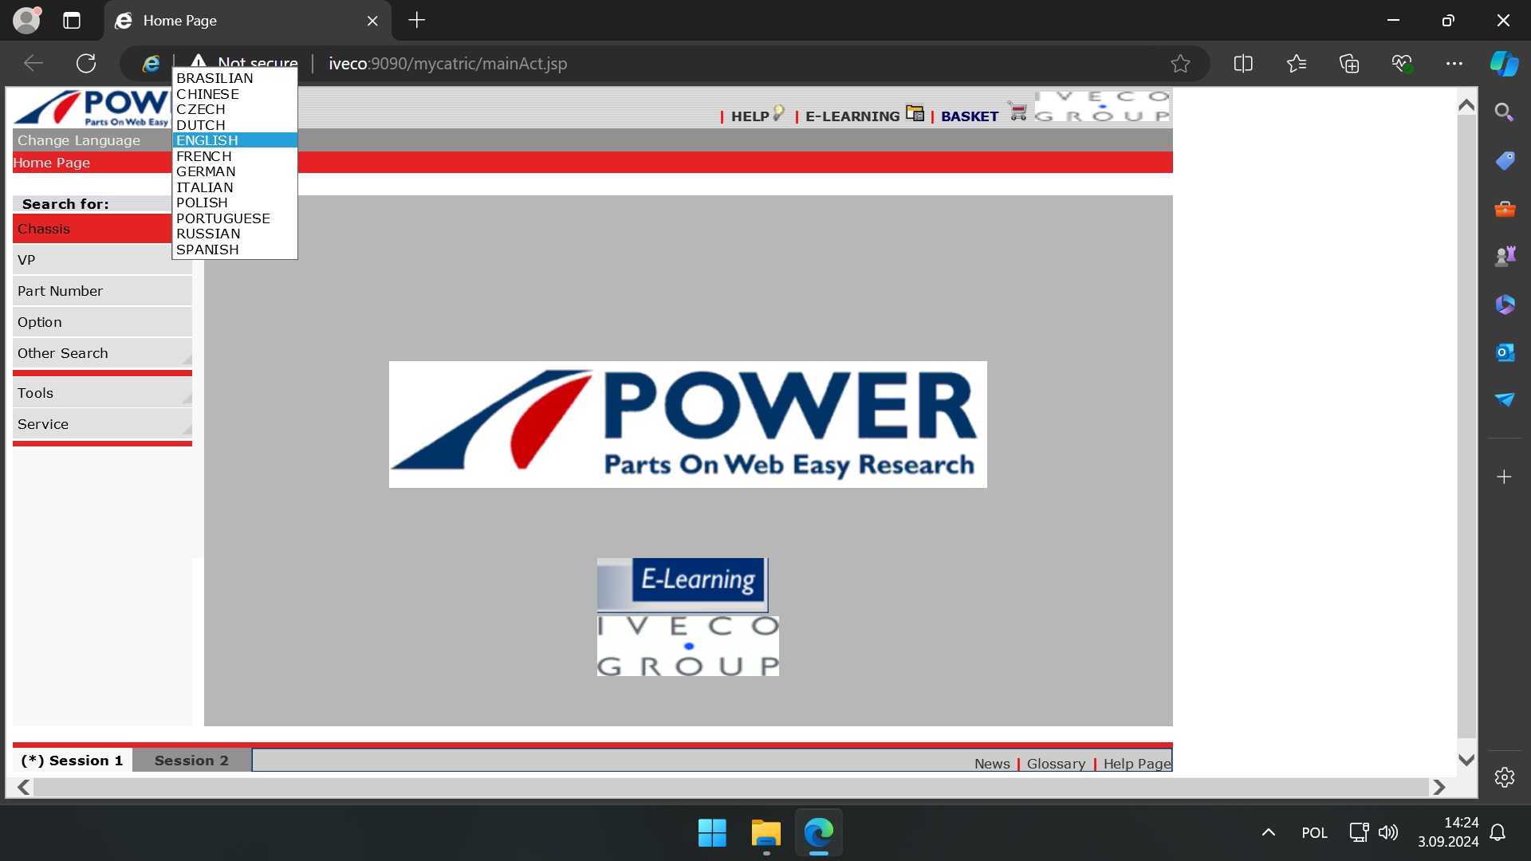
Task: Open the Help Page link
Action: pos(1137,764)
